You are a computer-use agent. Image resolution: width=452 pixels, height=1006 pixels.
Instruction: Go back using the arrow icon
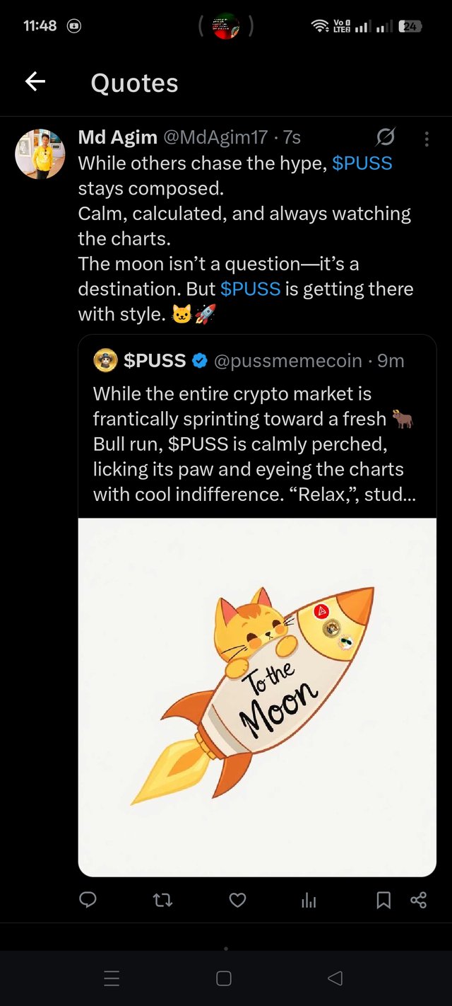click(x=35, y=83)
